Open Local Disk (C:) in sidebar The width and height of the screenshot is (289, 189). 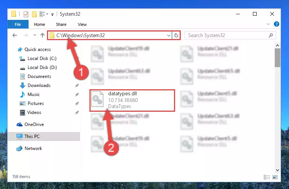click(x=42, y=58)
